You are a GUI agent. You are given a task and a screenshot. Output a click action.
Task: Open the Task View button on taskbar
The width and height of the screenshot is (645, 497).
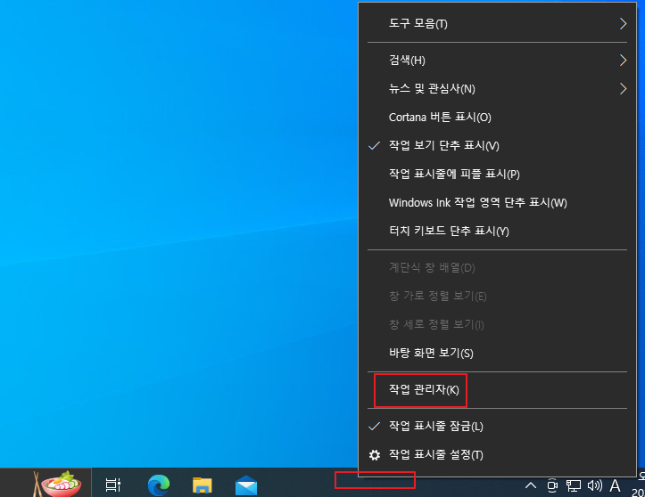click(x=112, y=485)
